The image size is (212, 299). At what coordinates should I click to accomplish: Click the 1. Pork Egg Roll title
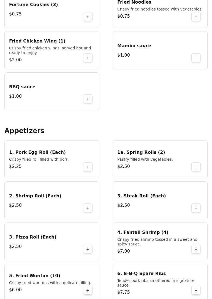[x=37, y=152]
